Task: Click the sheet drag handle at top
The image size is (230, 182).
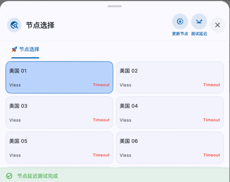Action: tap(114, 6)
